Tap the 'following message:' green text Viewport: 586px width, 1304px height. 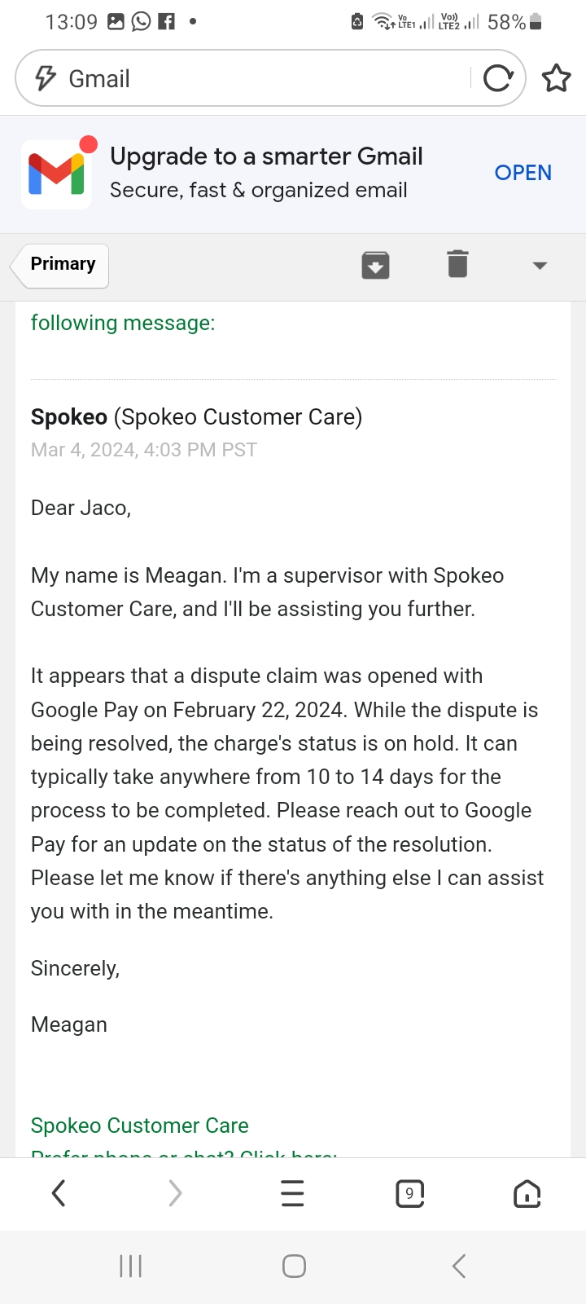tap(123, 323)
